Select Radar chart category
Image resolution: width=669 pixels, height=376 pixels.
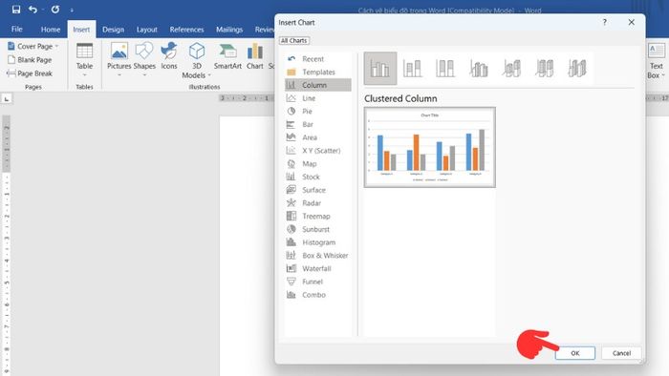click(318, 203)
